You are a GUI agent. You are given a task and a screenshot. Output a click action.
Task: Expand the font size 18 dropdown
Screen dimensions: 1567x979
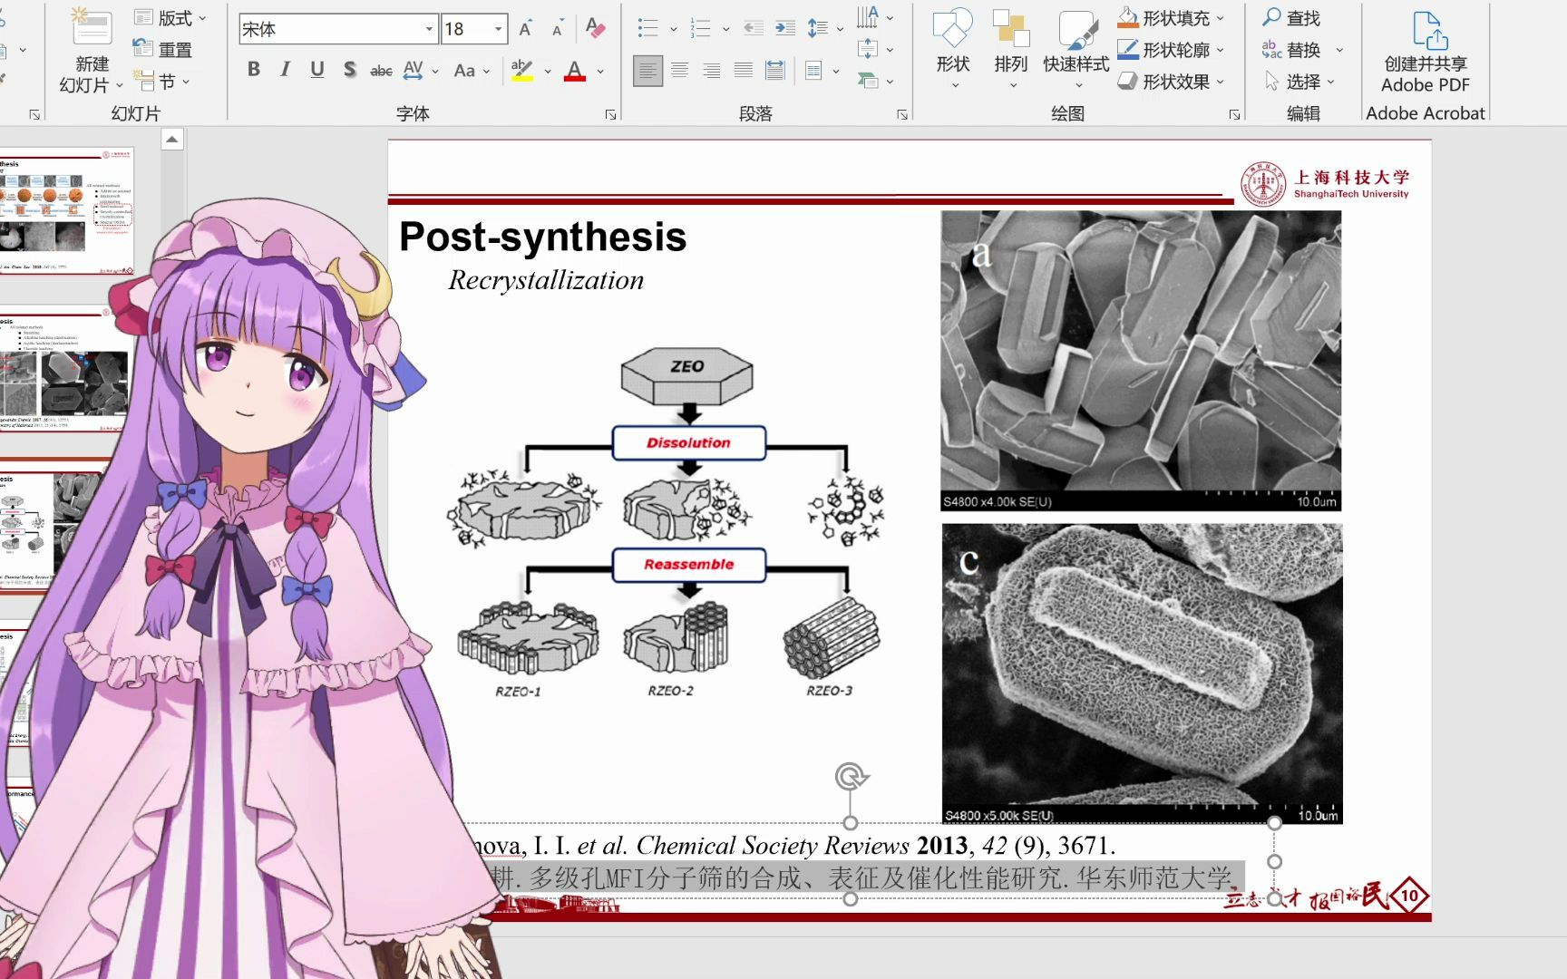click(x=498, y=29)
